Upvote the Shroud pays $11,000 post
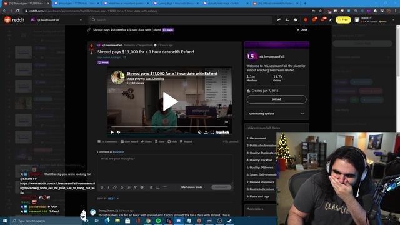The image size is (400, 225). coord(91,46)
